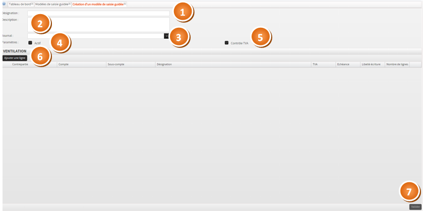Click the Sous-compte column header
The width and height of the screenshot is (423, 211).
coord(131,64)
